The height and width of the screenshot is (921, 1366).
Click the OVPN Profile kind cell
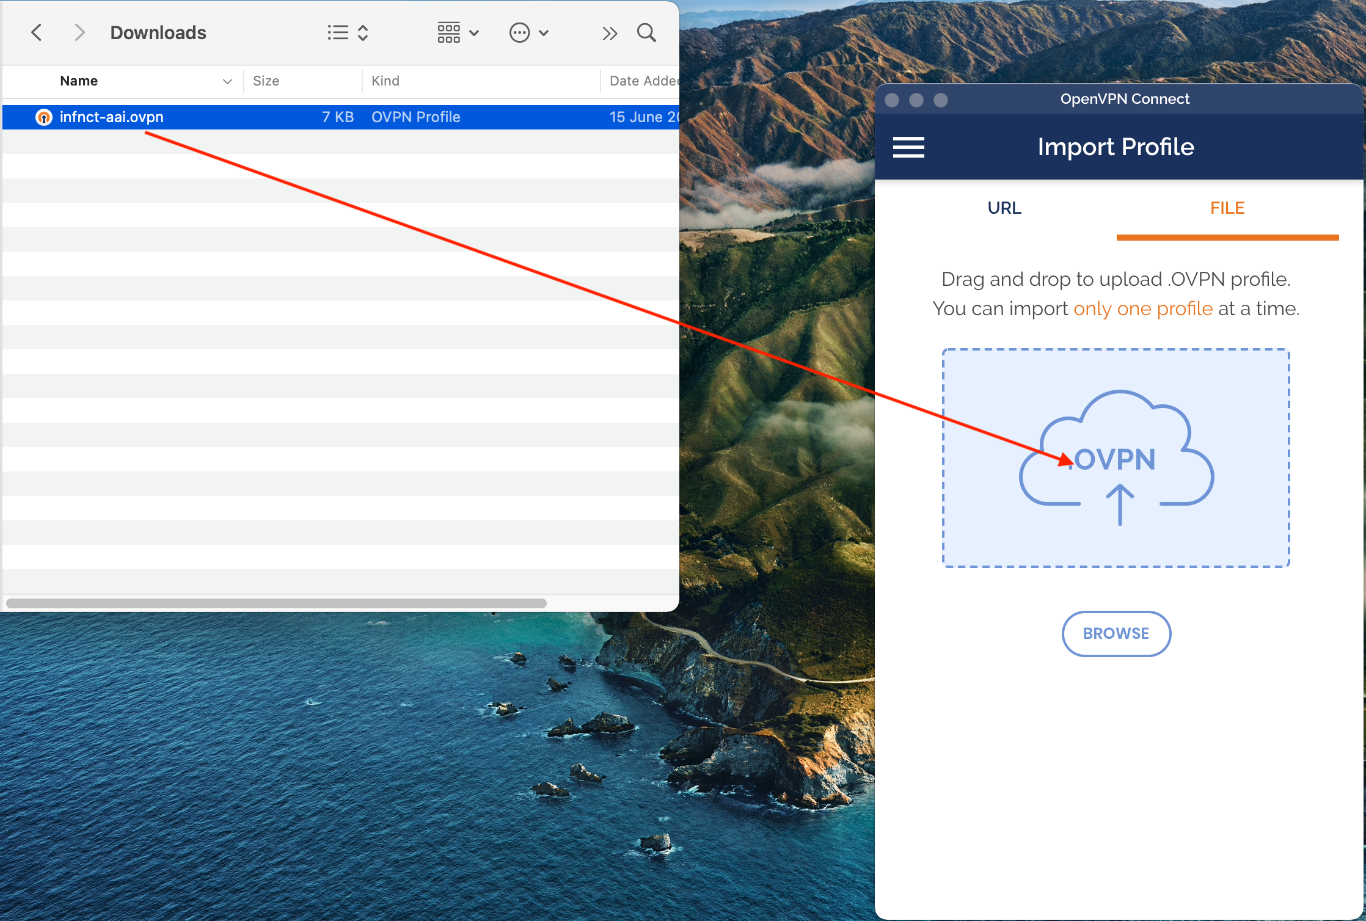click(415, 117)
